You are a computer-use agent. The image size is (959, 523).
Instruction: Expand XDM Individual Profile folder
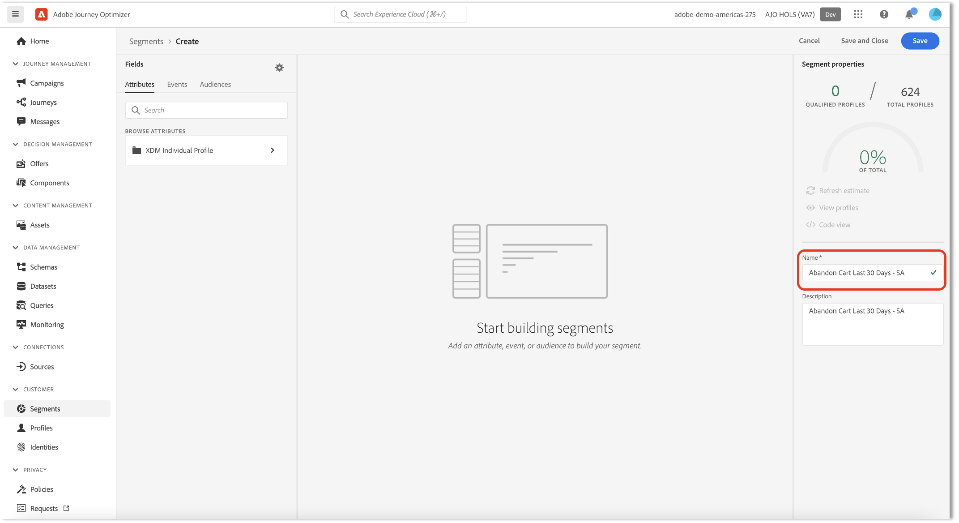coord(206,150)
